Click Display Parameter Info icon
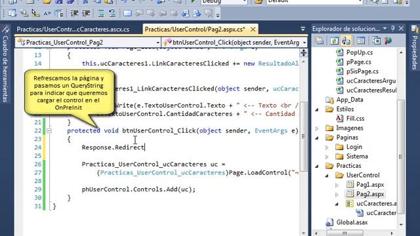Viewport: 420px width, 236px height. pyautogui.click(x=24, y=13)
